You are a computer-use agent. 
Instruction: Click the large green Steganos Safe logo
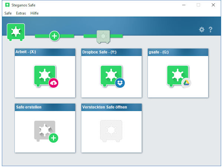point(16,32)
